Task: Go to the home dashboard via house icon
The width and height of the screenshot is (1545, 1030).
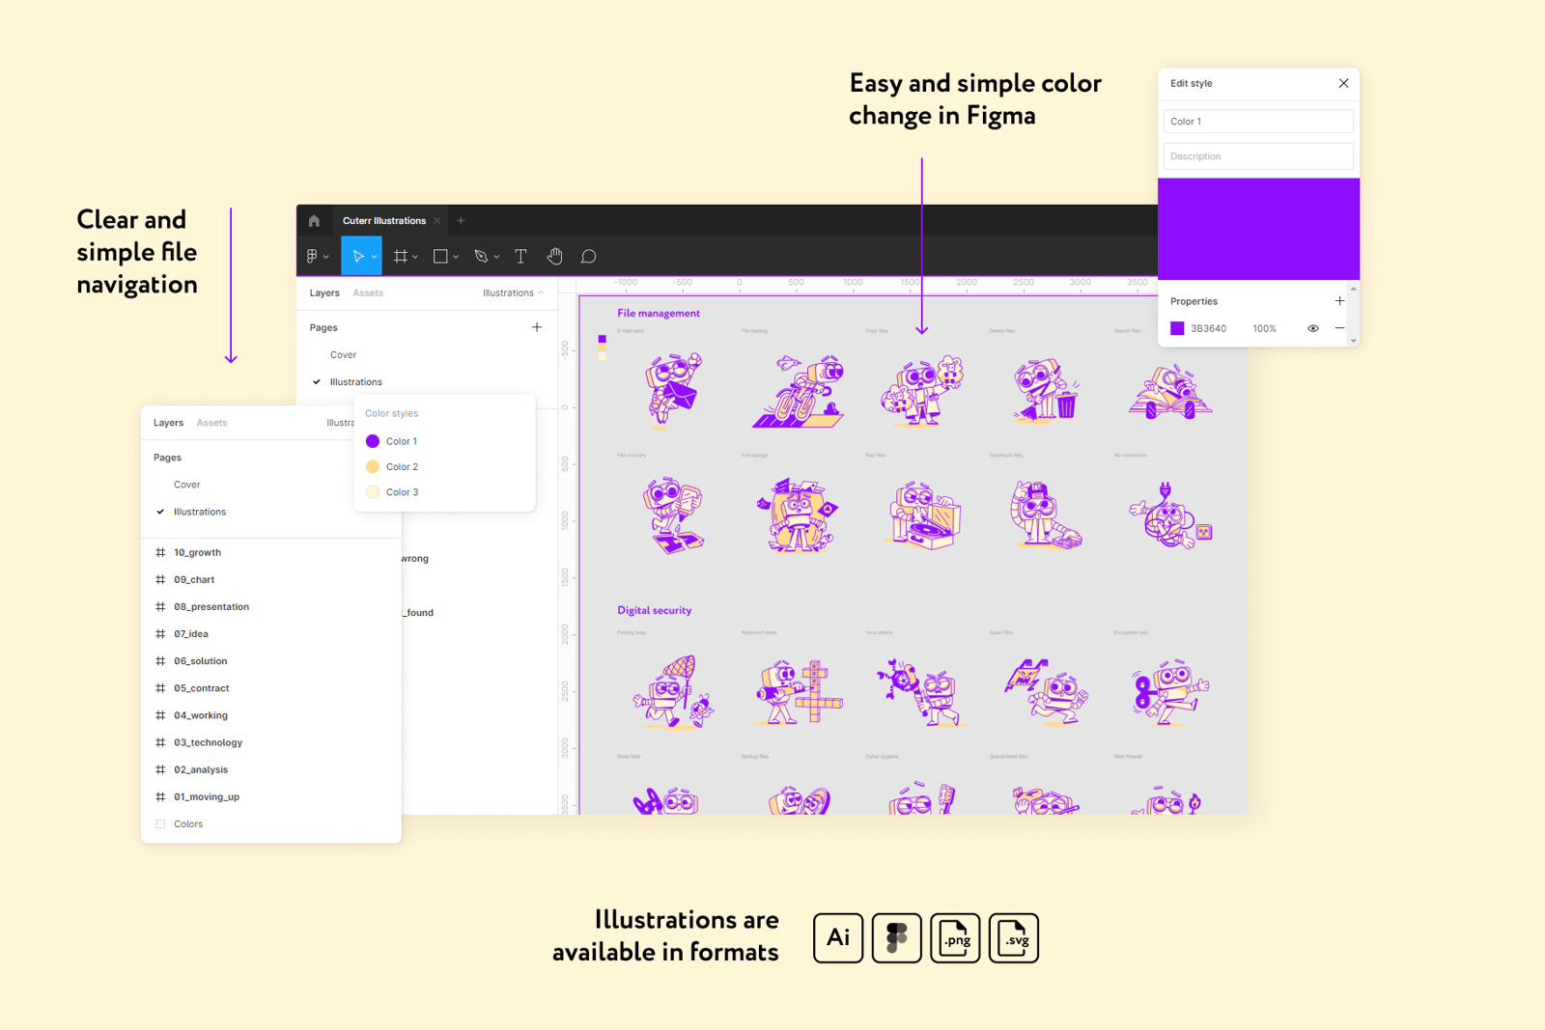Action: tap(314, 220)
